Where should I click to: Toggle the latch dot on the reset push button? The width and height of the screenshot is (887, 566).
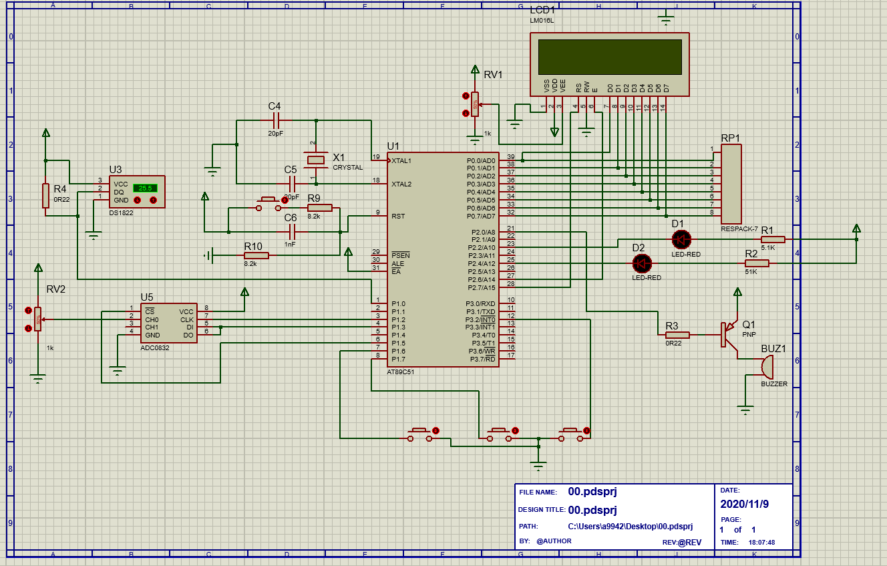pyautogui.click(x=285, y=199)
